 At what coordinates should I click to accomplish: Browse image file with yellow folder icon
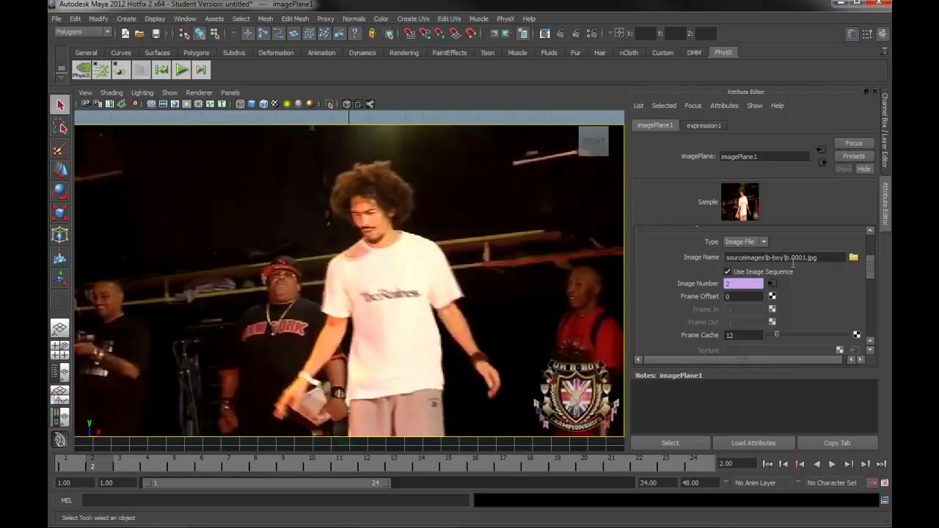coord(853,257)
